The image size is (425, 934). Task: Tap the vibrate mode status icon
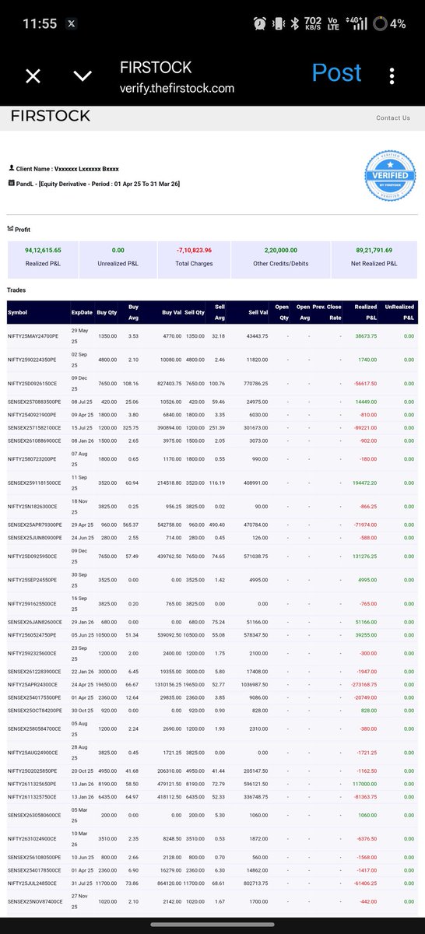pos(278,23)
